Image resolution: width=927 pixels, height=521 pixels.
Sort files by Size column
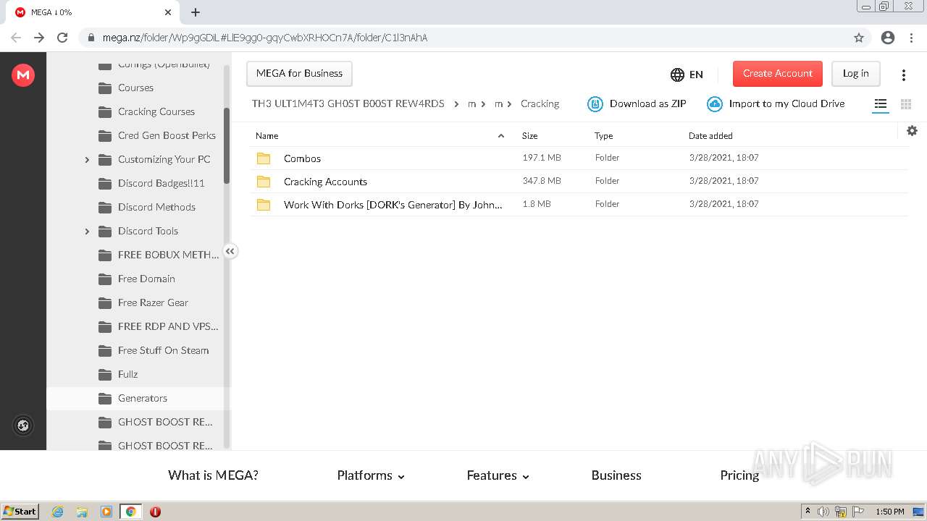click(x=529, y=136)
